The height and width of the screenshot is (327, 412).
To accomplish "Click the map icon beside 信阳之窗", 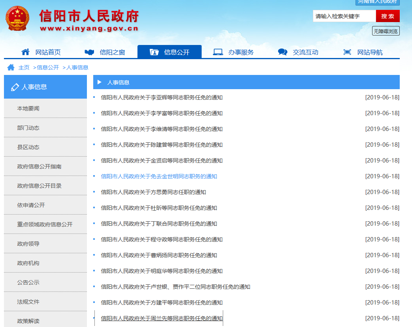I will pos(90,52).
